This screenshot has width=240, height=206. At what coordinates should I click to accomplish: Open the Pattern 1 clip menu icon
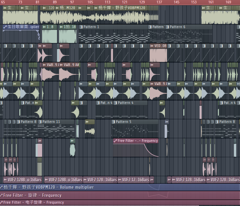[x=81, y=27]
